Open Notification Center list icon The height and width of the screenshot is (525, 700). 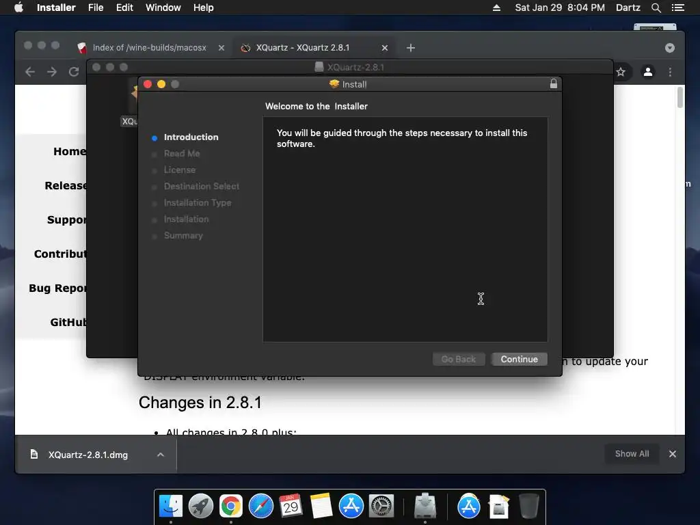pyautogui.click(x=677, y=8)
